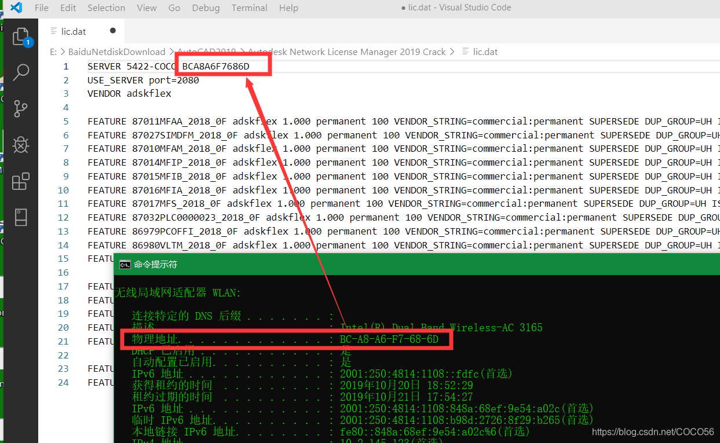This screenshot has width=720, height=443.
Task: Open the Selection menu
Action: pos(106,8)
